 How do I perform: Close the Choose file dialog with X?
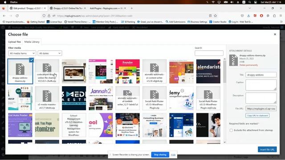click(275, 34)
